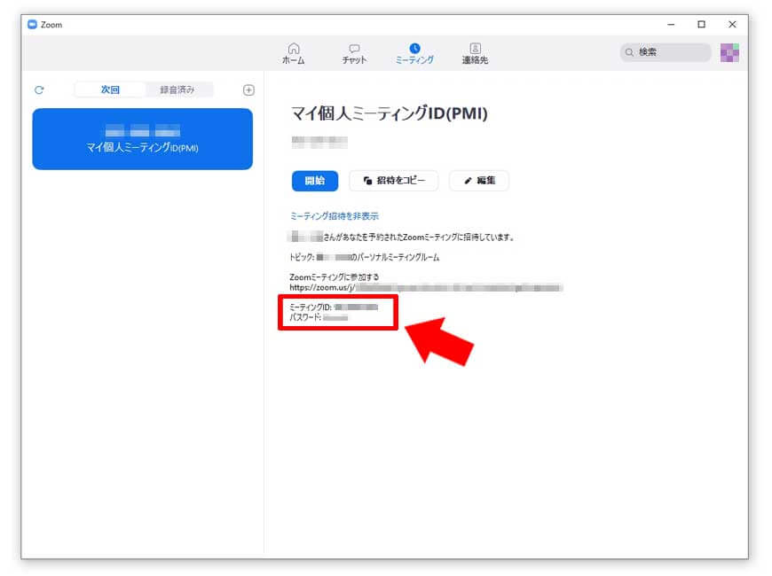Click the マイ個人ミーティングID(PMI) heading

pyautogui.click(x=390, y=113)
